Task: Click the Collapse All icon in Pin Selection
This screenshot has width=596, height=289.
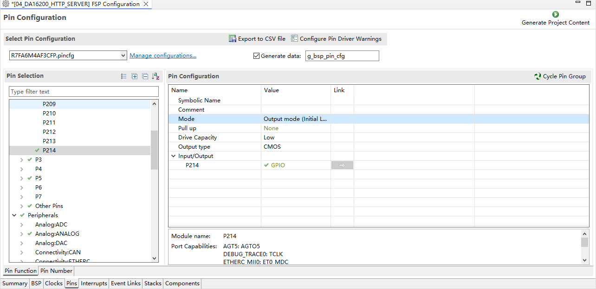Action: pyautogui.click(x=145, y=76)
